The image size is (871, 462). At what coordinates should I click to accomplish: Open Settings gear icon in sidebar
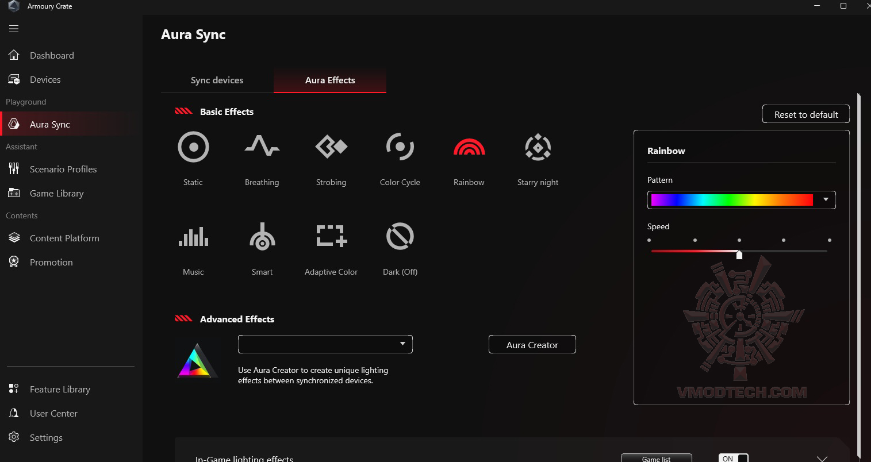14,437
